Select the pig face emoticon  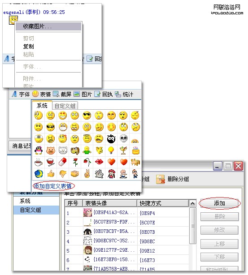(x=51, y=150)
